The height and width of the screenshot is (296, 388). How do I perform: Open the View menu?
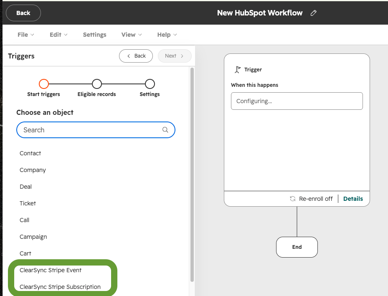point(132,35)
